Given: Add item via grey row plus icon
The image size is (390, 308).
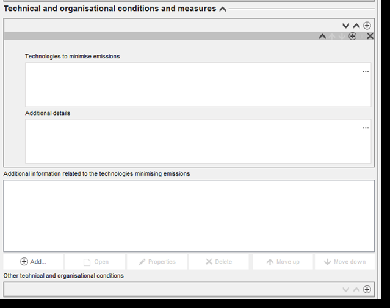Looking at the screenshot, I should click(x=352, y=36).
